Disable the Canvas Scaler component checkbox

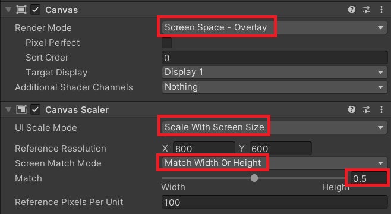(x=36, y=109)
